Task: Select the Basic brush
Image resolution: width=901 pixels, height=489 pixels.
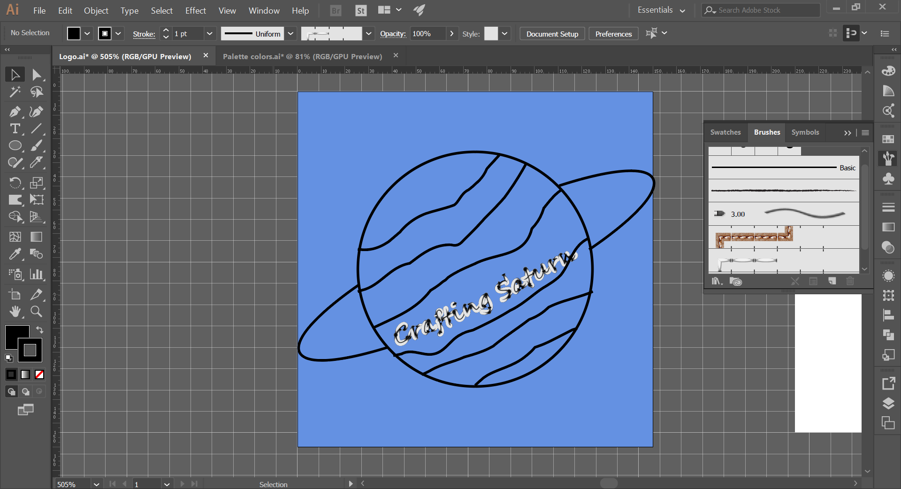Action: pos(784,168)
